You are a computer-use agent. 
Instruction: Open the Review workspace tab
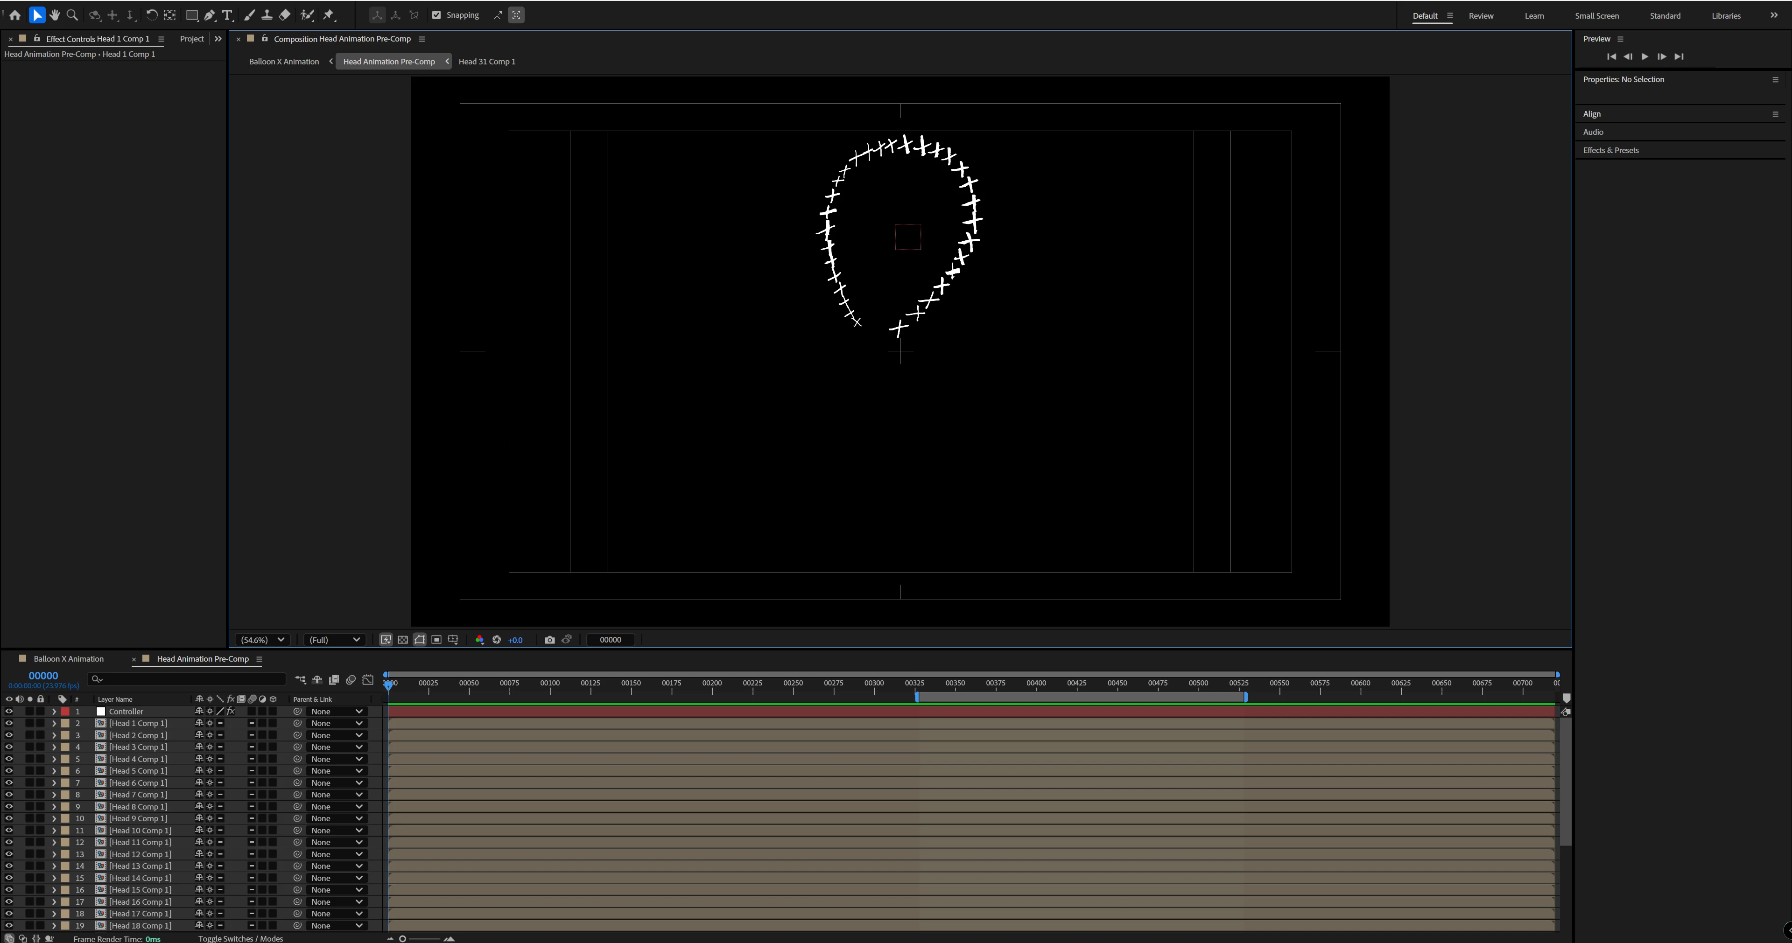(1480, 15)
